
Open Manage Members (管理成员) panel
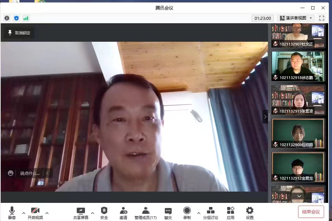tap(146, 213)
